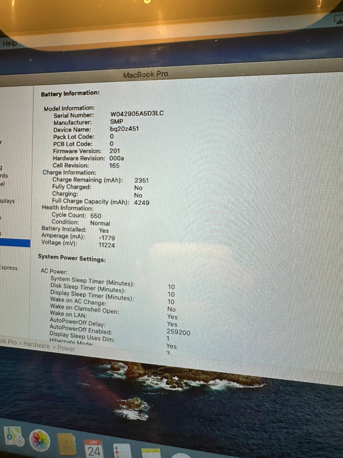Click the 'Hardware Revision:' label
Image resolution: width=343 pixels, height=458 pixels.
79,158
